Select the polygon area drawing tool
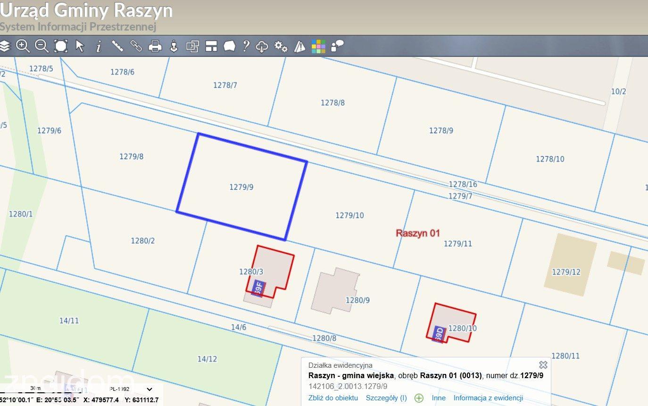This screenshot has width=648, height=406. [x=230, y=46]
